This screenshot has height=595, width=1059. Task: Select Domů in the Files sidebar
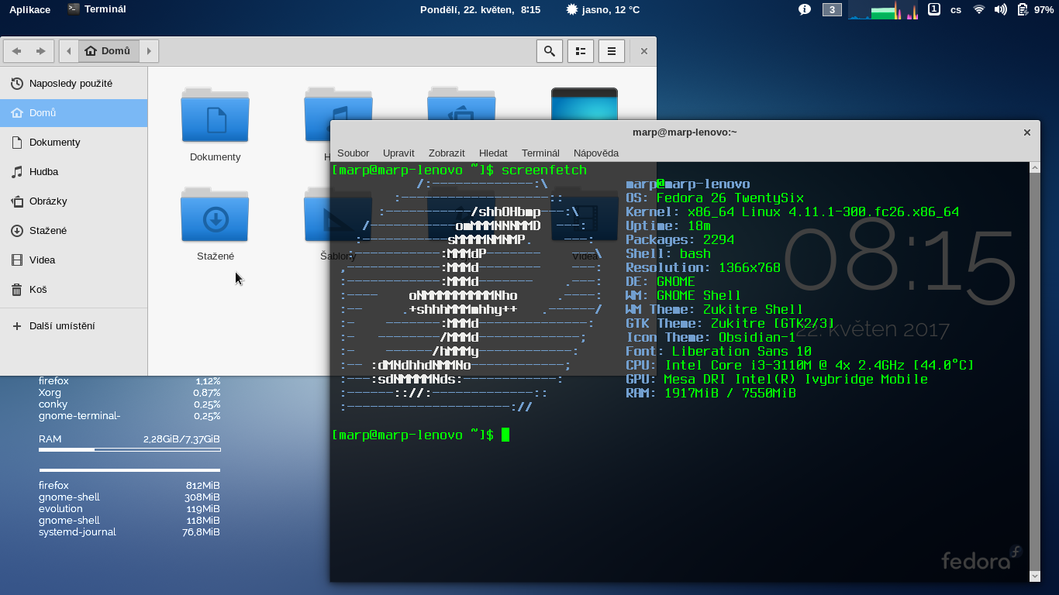74,112
